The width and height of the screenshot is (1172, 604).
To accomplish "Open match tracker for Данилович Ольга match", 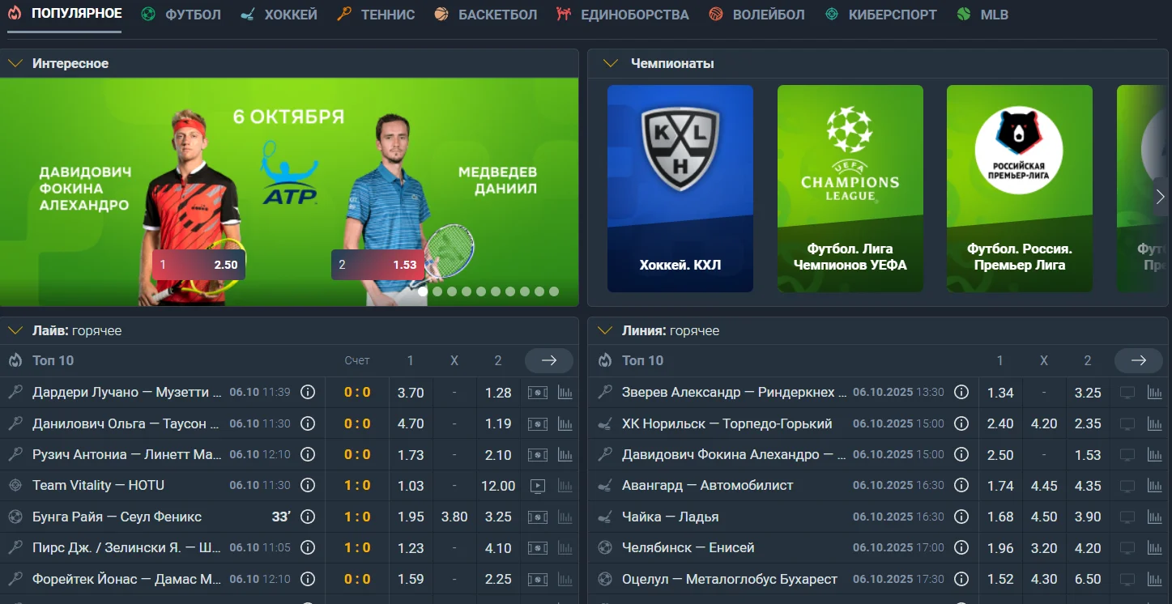I will tap(537, 423).
